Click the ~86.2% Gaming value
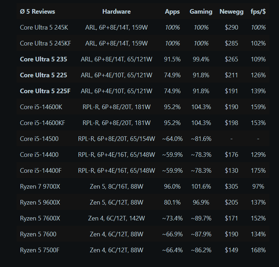This screenshot has height=267, width=279. [x=201, y=250]
